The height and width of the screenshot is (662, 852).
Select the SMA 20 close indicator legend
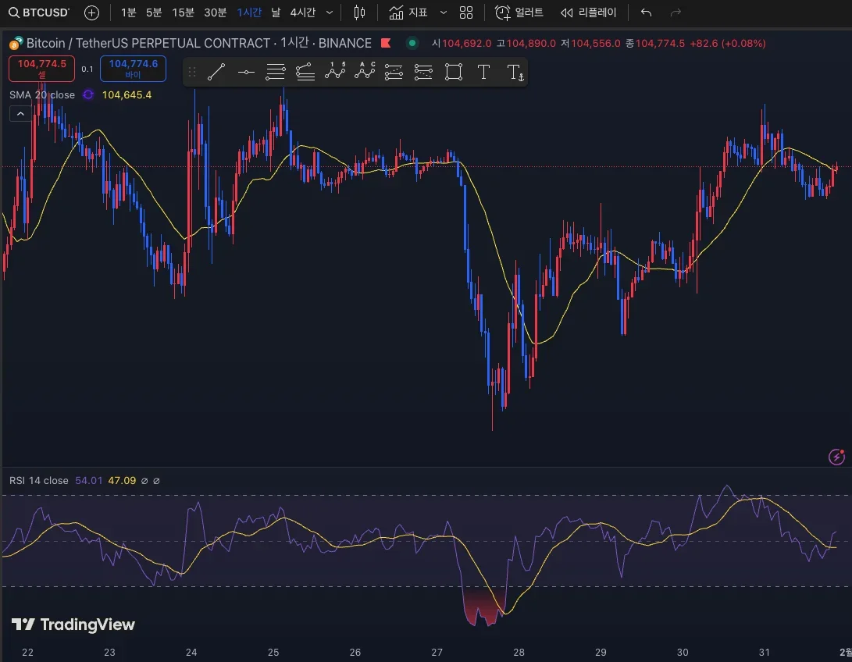(x=42, y=94)
